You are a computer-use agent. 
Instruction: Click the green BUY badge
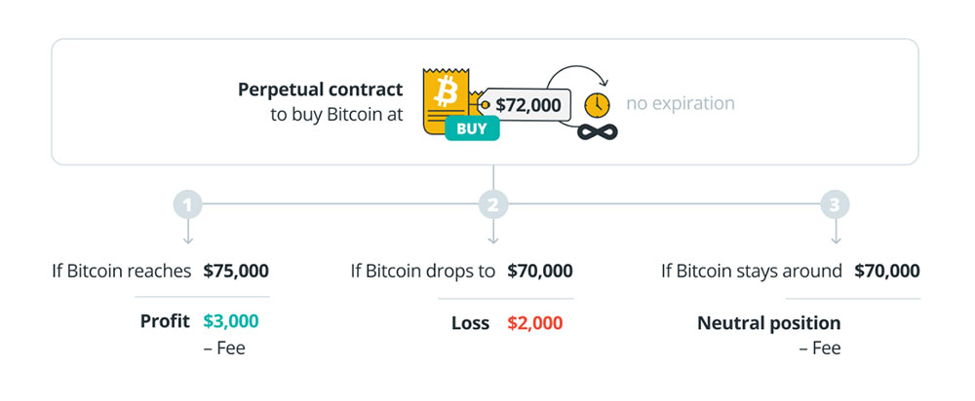pyautogui.click(x=472, y=128)
